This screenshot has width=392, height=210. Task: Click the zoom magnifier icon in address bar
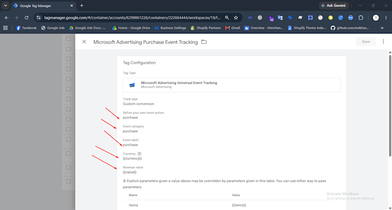227,18
